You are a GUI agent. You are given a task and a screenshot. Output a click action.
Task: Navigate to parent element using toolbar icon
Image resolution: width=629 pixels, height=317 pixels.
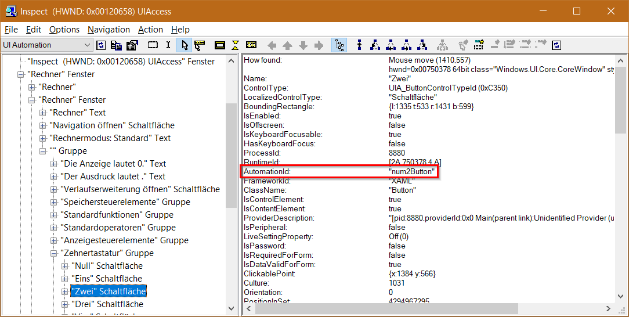(360, 45)
